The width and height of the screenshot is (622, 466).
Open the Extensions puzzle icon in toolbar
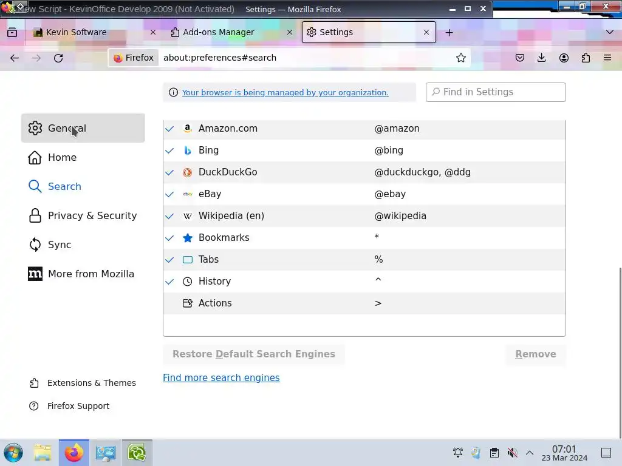586,58
